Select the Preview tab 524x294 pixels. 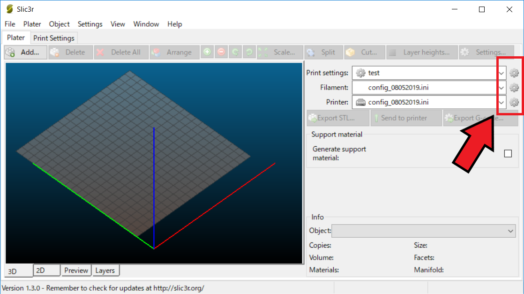(76, 270)
